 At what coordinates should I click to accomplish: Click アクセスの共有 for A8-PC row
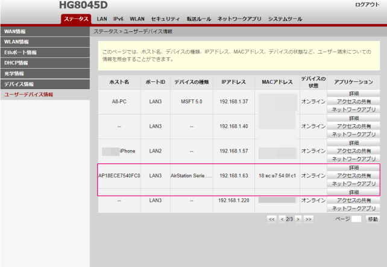[x=353, y=101]
